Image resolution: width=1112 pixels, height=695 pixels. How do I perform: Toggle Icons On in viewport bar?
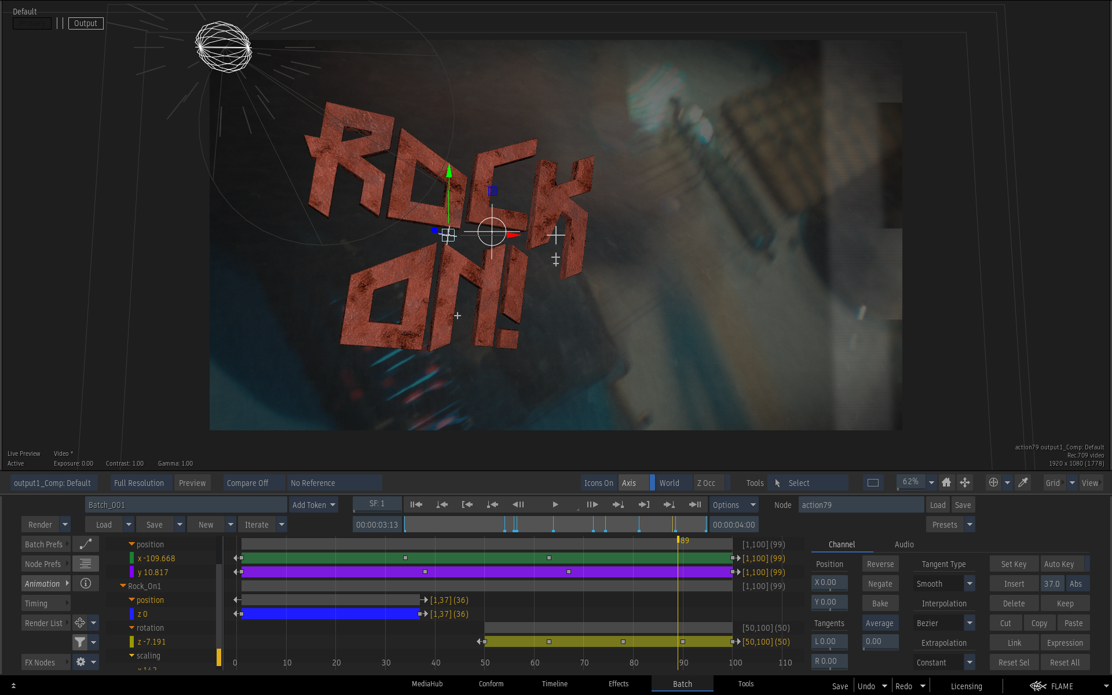[598, 483]
